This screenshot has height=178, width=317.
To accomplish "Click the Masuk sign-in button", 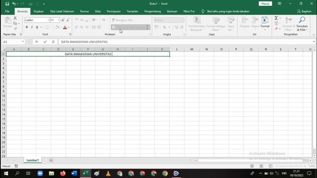I will [265, 3].
